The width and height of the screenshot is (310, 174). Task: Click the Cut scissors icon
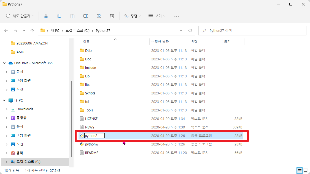pyautogui.click(x=46, y=16)
